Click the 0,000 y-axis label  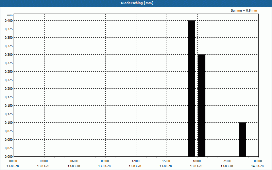9,157
